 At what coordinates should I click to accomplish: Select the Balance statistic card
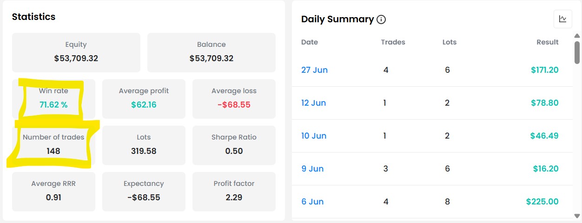tap(212, 52)
